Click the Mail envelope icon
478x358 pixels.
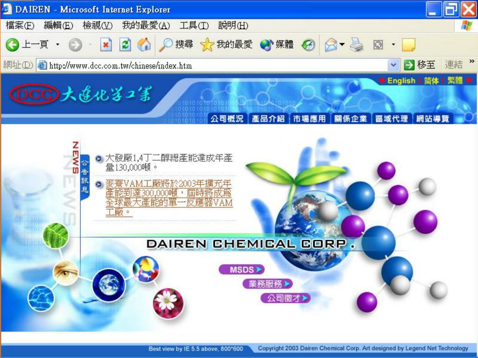[x=331, y=45]
